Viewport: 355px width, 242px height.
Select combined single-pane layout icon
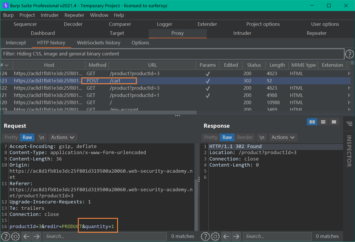[334, 122]
